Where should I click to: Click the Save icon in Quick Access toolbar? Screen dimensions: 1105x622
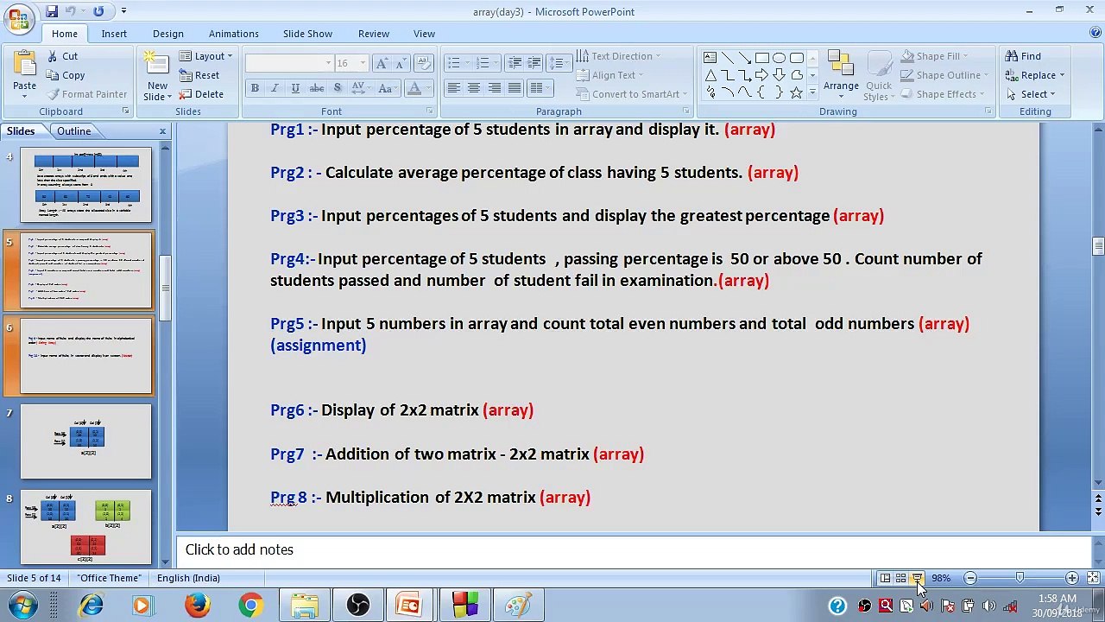[52, 11]
